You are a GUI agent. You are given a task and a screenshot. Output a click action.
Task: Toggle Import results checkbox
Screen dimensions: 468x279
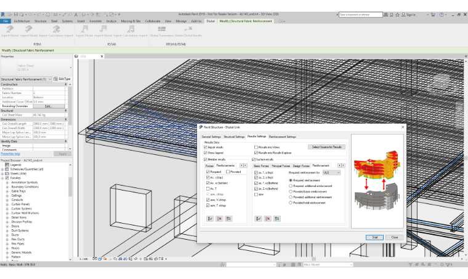pyautogui.click(x=205, y=147)
